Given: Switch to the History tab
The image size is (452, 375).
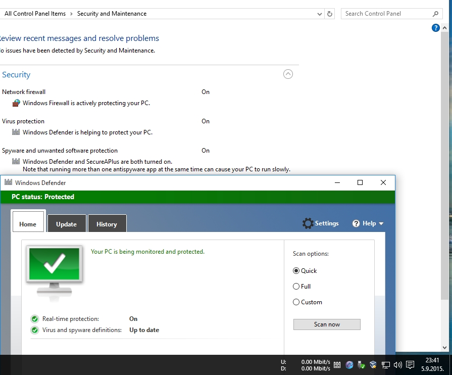Looking at the screenshot, I should tap(107, 224).
